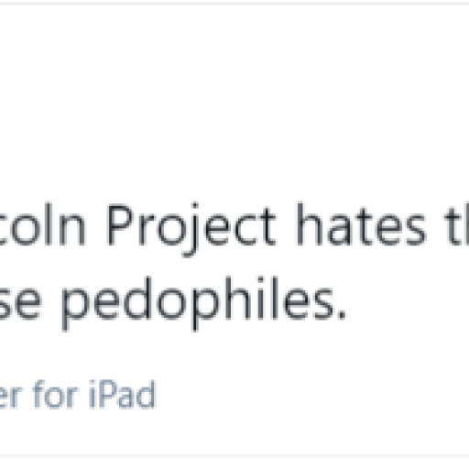Click the gray border line at top
Screen dimensions: 469x469
[234, 4]
